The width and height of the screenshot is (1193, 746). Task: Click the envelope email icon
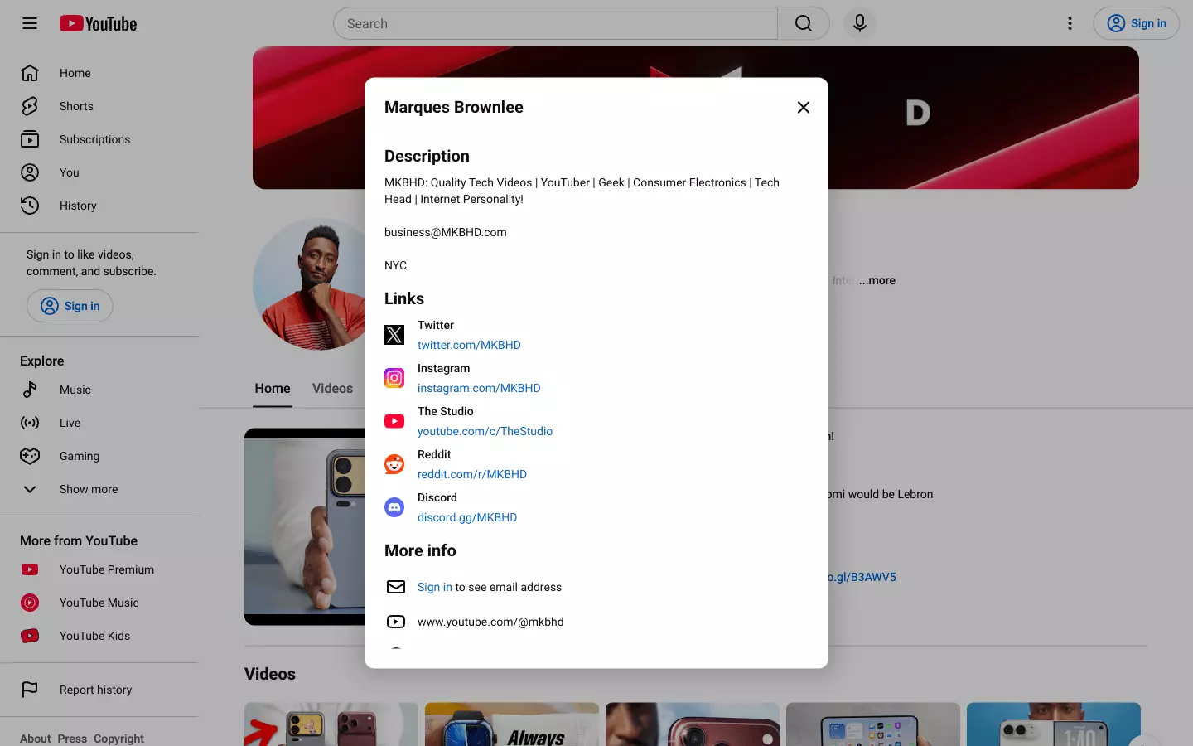pos(396,587)
